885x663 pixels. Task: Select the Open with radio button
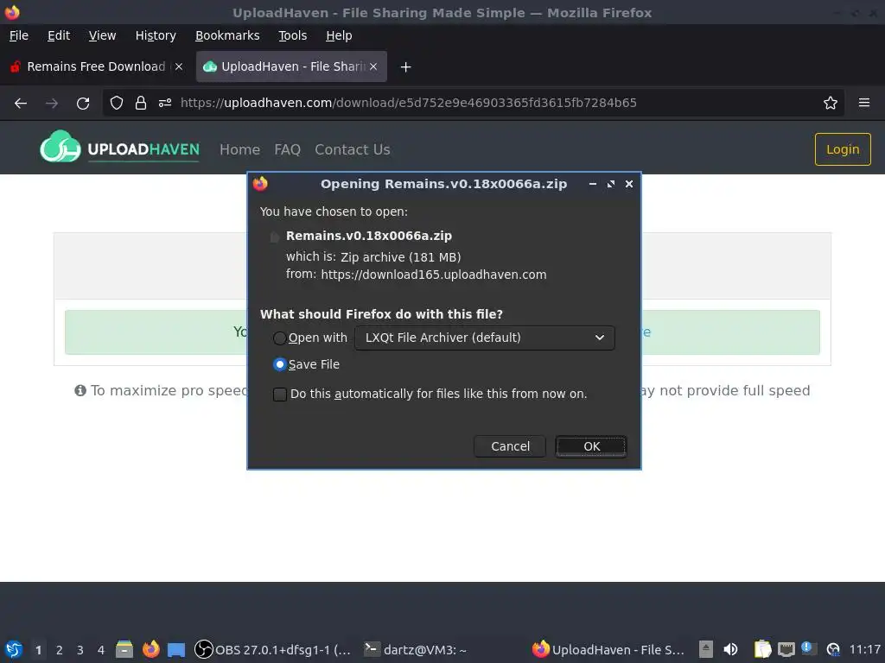click(279, 338)
